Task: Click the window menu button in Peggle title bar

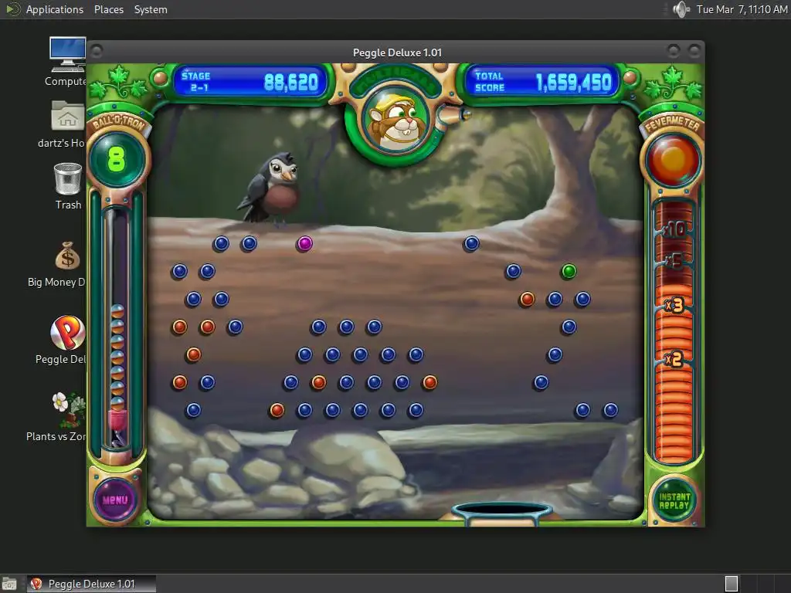Action: coord(97,51)
